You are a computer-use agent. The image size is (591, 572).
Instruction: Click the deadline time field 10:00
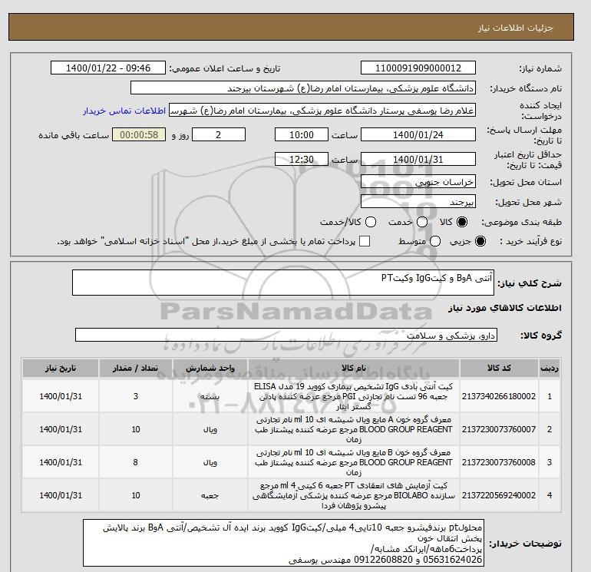pos(302,134)
